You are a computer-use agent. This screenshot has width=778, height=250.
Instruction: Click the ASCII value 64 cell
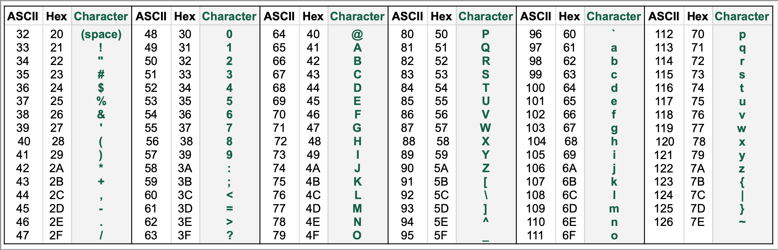click(x=279, y=34)
